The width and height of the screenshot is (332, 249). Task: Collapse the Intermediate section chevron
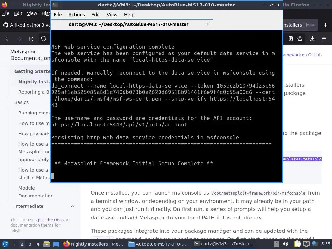coord(72,206)
